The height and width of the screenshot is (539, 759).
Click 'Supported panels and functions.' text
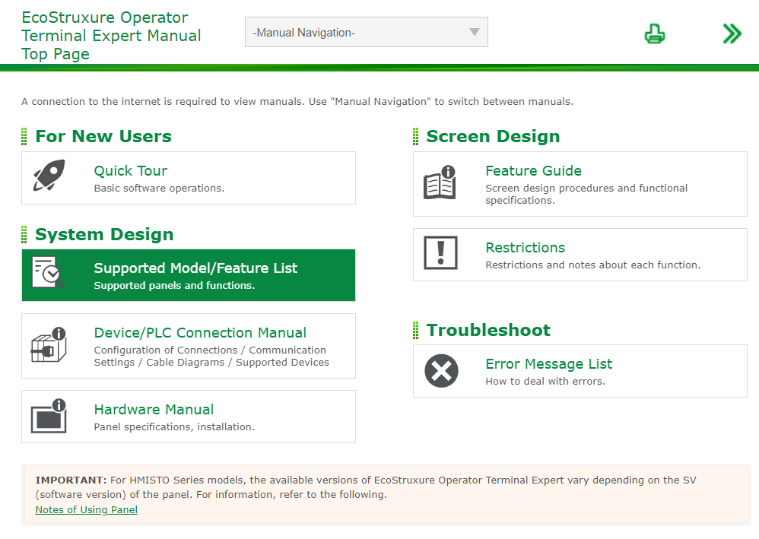coord(174,286)
